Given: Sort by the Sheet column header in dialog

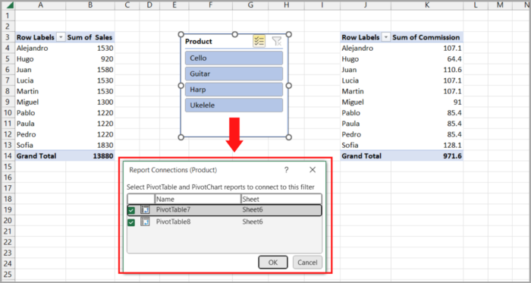Looking at the screenshot, I should (x=281, y=199).
